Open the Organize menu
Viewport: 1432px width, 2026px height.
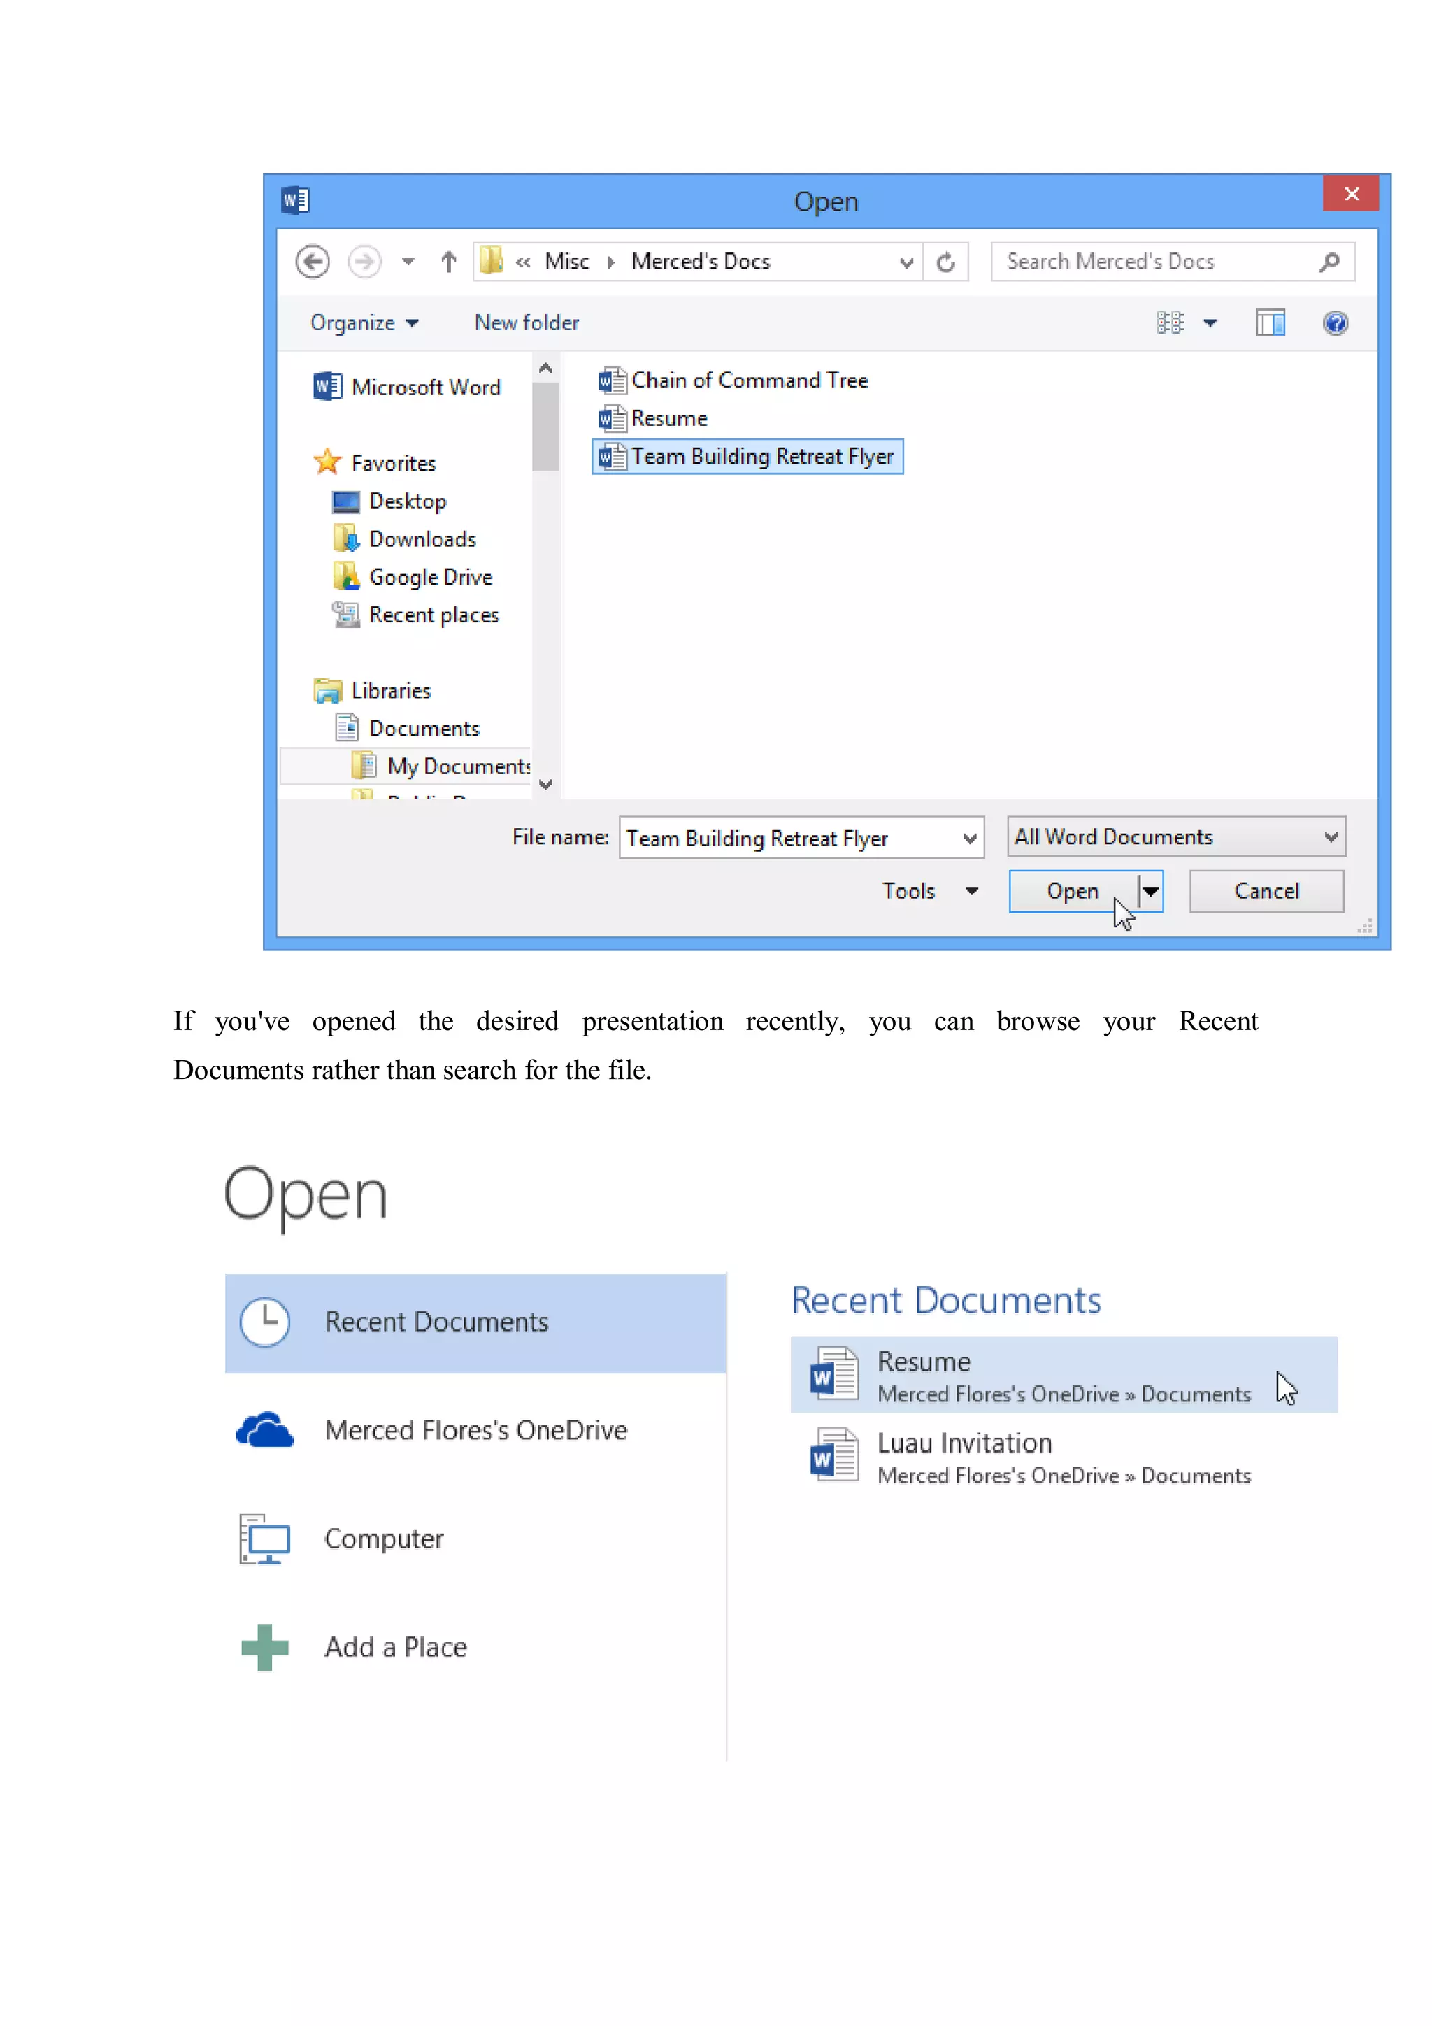pyautogui.click(x=364, y=323)
